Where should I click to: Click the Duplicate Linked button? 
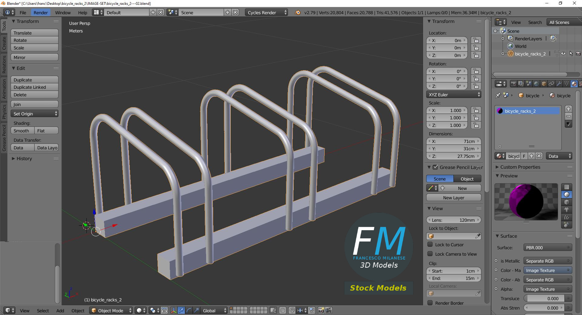[35, 87]
